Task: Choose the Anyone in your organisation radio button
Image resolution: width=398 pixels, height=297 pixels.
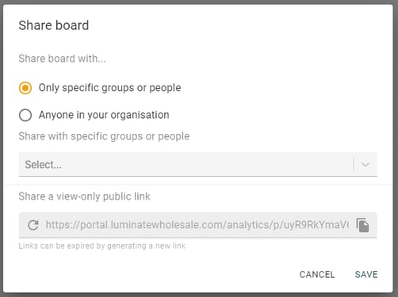Action: (25, 115)
